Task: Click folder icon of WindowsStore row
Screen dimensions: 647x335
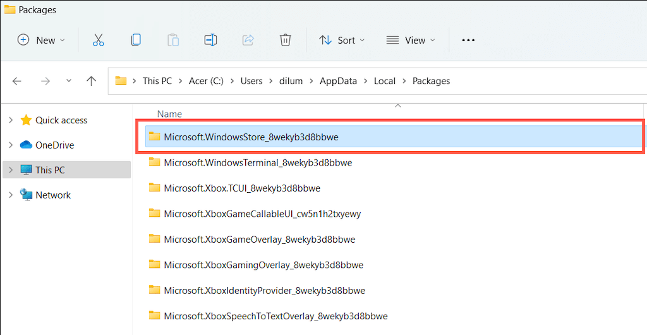Action: click(x=154, y=137)
